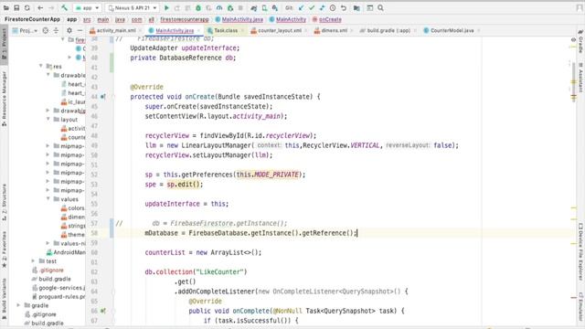Click the Git Push arrow icon

[x=322, y=8]
